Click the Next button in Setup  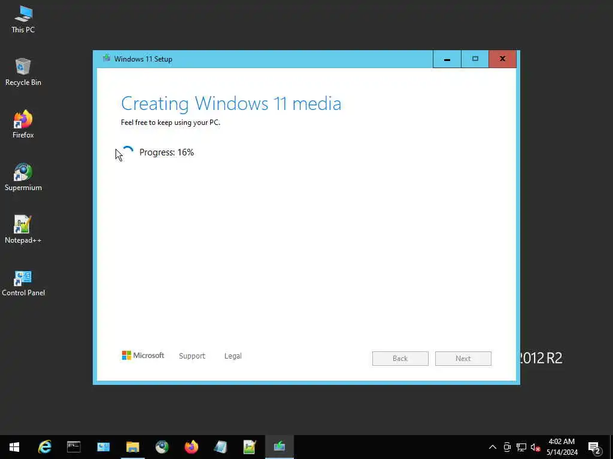tap(463, 359)
